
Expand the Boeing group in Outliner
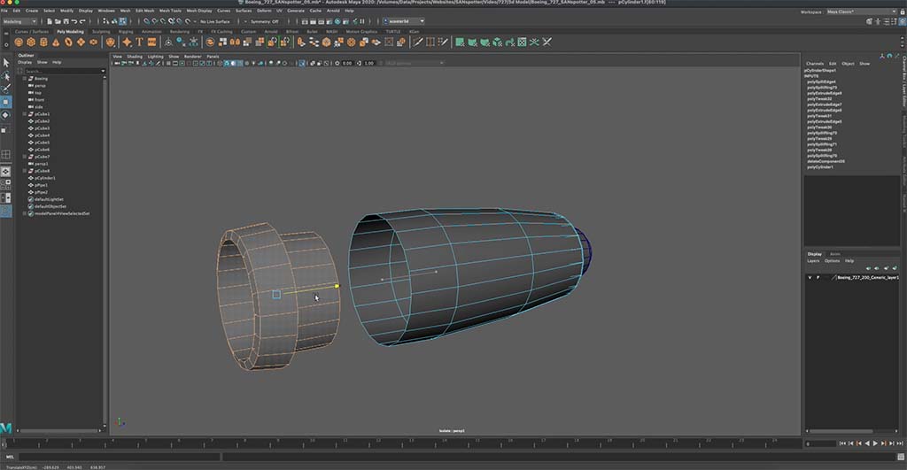(x=24, y=79)
